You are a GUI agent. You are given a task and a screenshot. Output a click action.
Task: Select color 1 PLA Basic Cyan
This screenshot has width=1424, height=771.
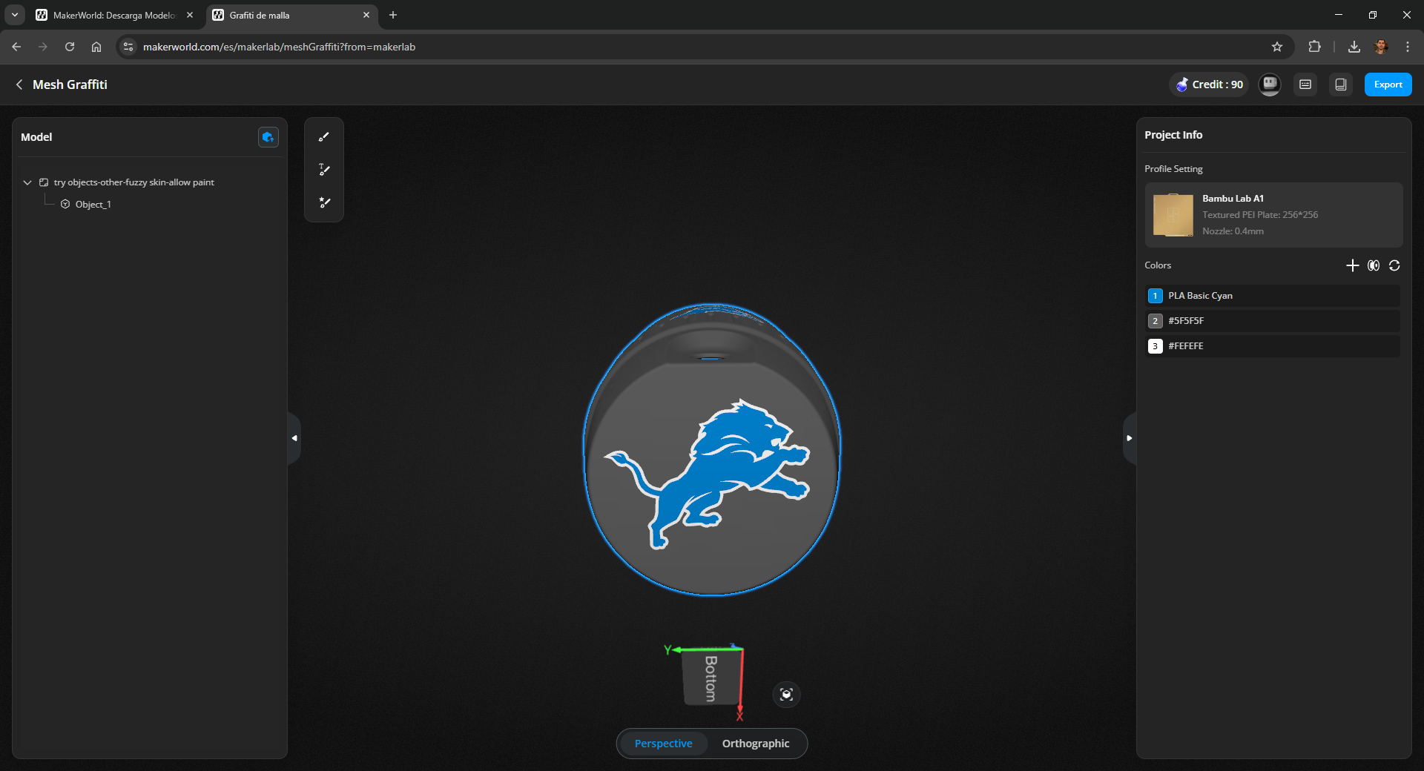coord(1273,296)
